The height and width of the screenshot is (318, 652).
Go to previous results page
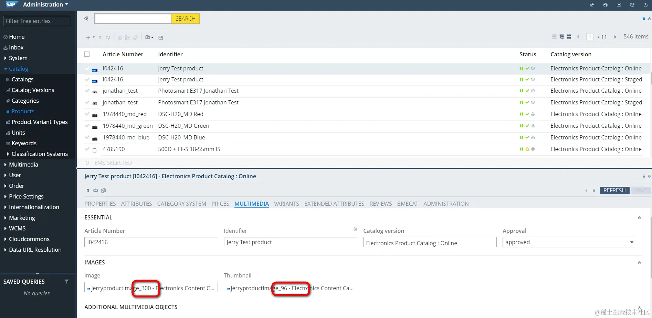pos(578,37)
